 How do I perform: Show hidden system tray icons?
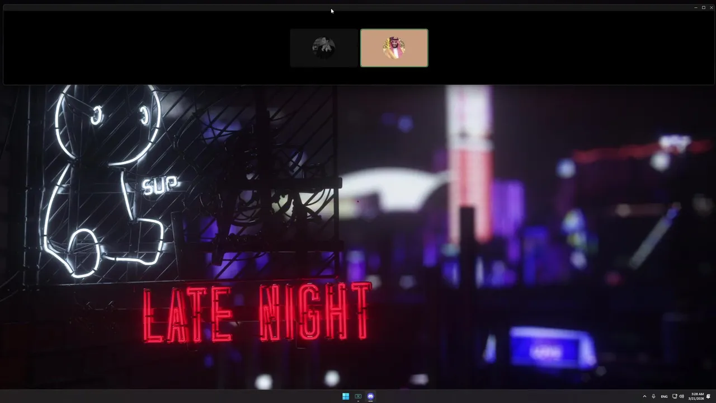click(x=644, y=396)
